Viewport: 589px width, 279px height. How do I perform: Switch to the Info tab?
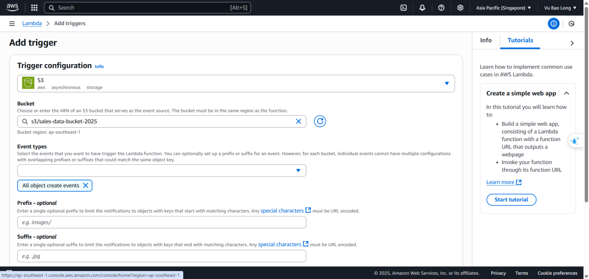click(x=486, y=40)
